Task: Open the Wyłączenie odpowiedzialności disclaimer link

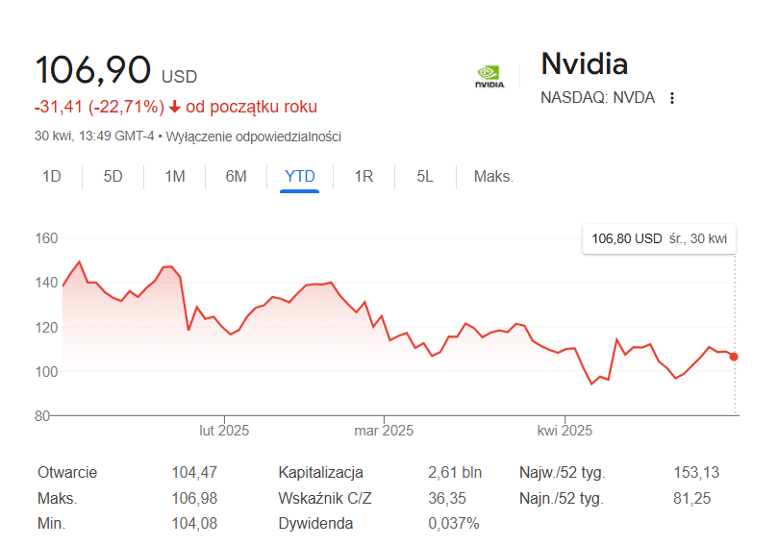Action: (253, 136)
